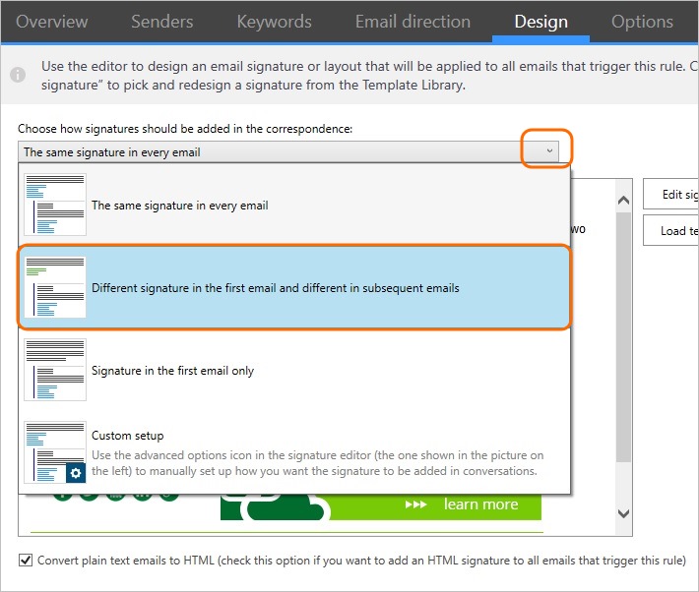Click thumbnail for first email only signature

tap(55, 370)
